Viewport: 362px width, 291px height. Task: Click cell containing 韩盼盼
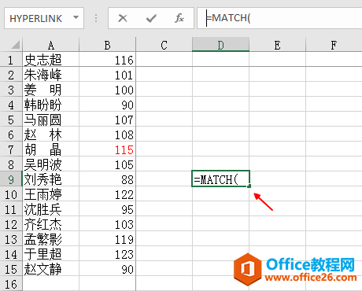click(51, 105)
